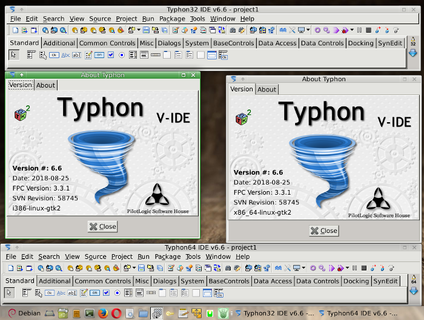Switch to Data Access tab in Typhon64
Image resolution: width=424 pixels, height=320 pixels.
tap(273, 281)
